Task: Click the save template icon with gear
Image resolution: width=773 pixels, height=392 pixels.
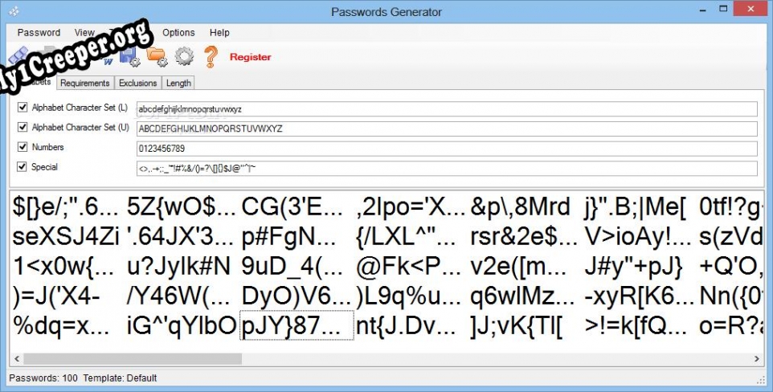Action: tap(129, 57)
